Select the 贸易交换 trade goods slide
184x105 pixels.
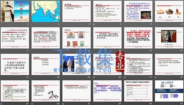click(76, 38)
